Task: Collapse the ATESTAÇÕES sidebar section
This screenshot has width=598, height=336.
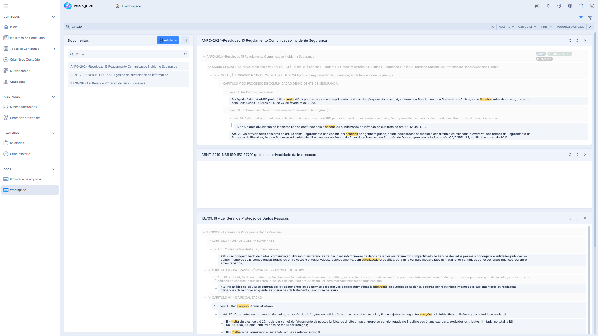Action: click(x=53, y=97)
